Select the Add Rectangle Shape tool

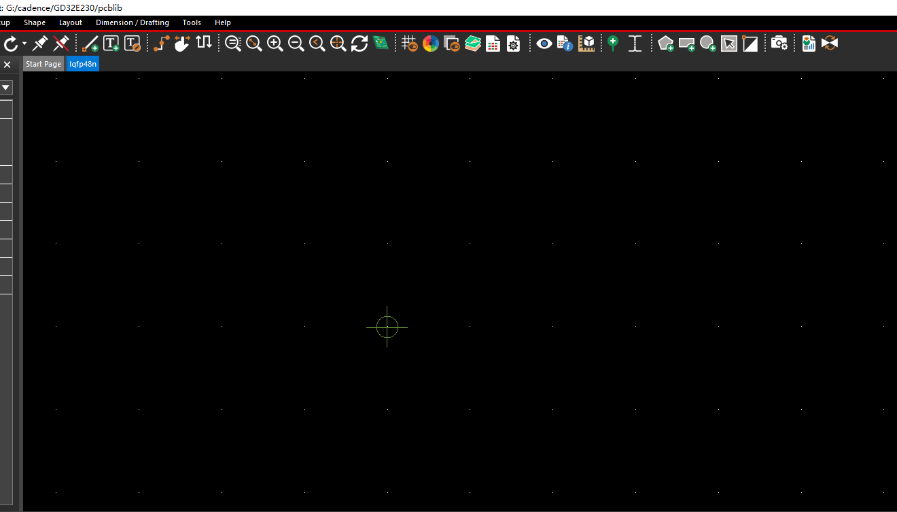click(x=687, y=44)
